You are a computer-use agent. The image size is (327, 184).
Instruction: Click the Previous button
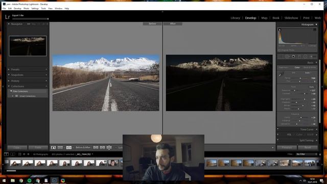287,148
